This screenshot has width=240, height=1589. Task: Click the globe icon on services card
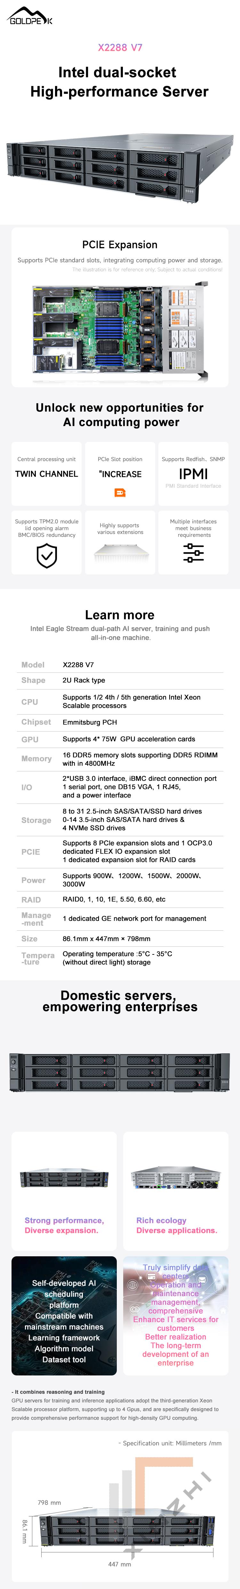pos(132,1285)
